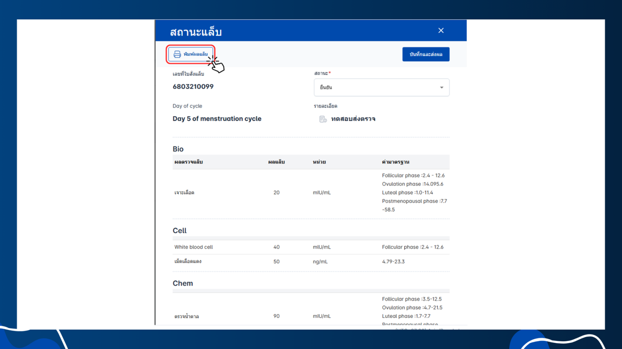Click the result value 40 for White blood cell

click(276, 247)
